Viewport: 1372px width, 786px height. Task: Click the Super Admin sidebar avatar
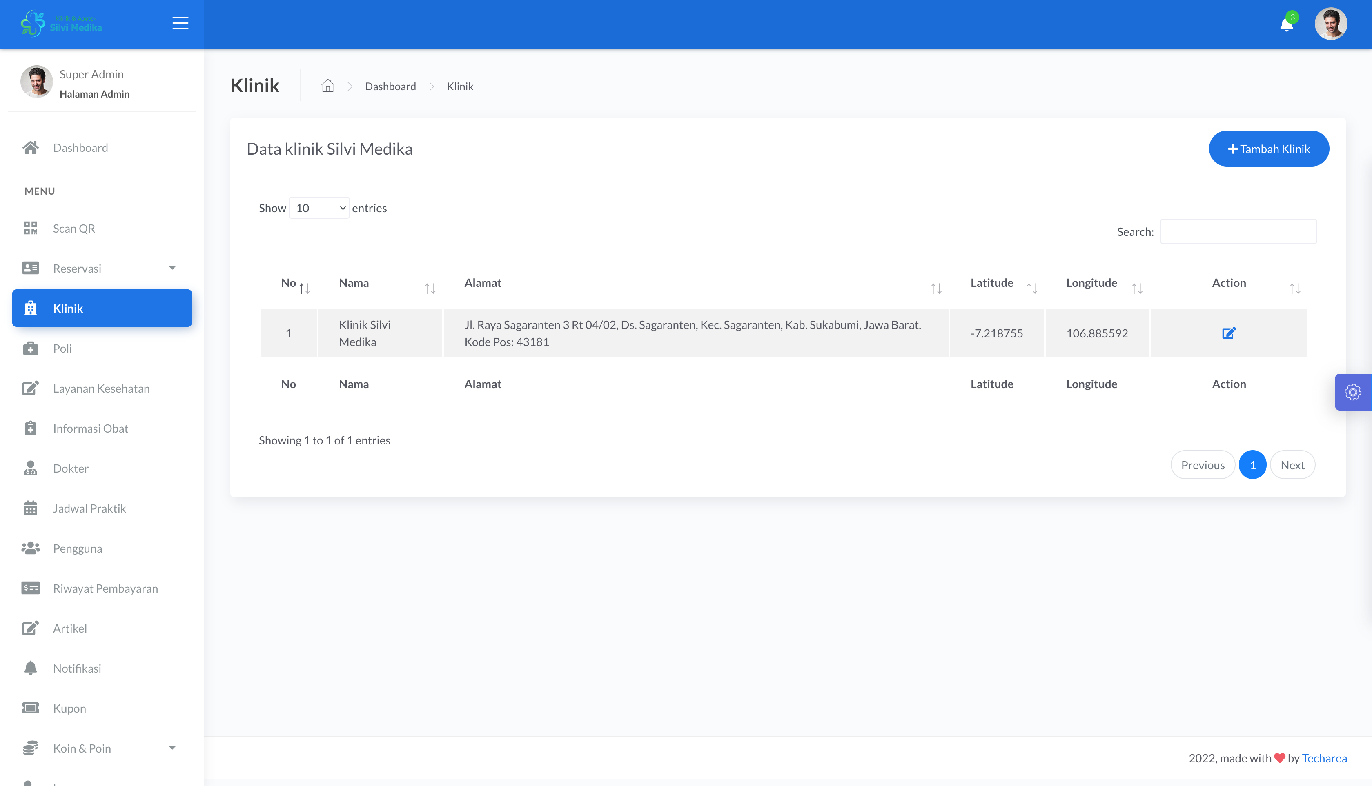(36, 82)
